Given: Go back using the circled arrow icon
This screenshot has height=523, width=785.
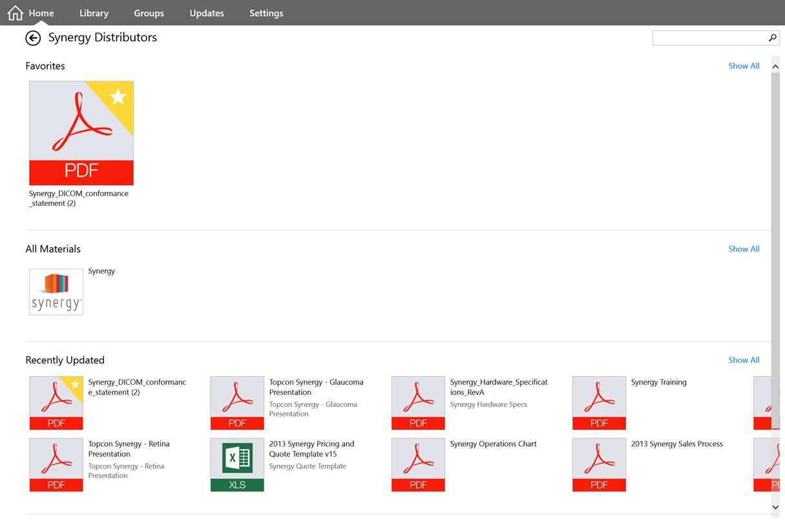Looking at the screenshot, I should tap(33, 38).
